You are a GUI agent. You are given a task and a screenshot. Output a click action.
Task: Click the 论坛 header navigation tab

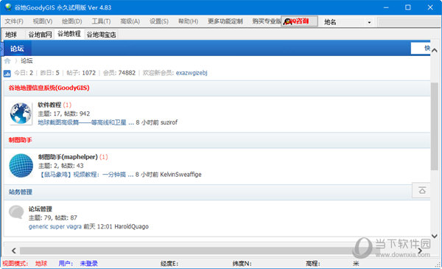point(17,49)
